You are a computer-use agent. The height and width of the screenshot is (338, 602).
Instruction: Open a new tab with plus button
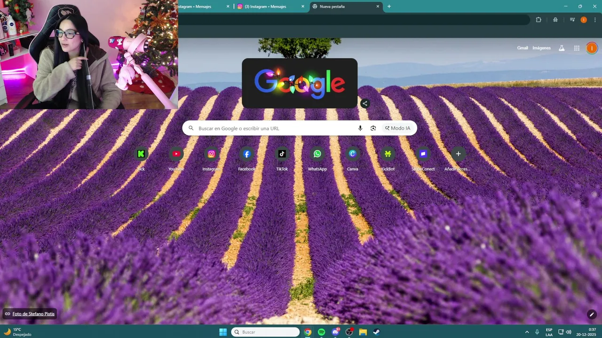coord(389,7)
